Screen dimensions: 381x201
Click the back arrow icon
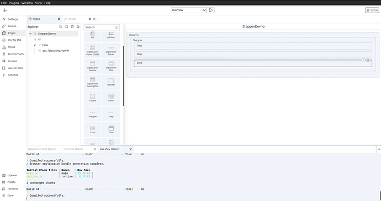tap(5, 10)
